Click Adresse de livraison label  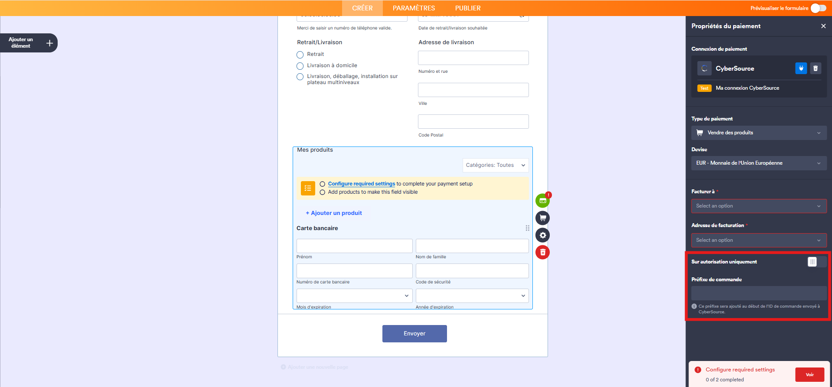click(446, 42)
